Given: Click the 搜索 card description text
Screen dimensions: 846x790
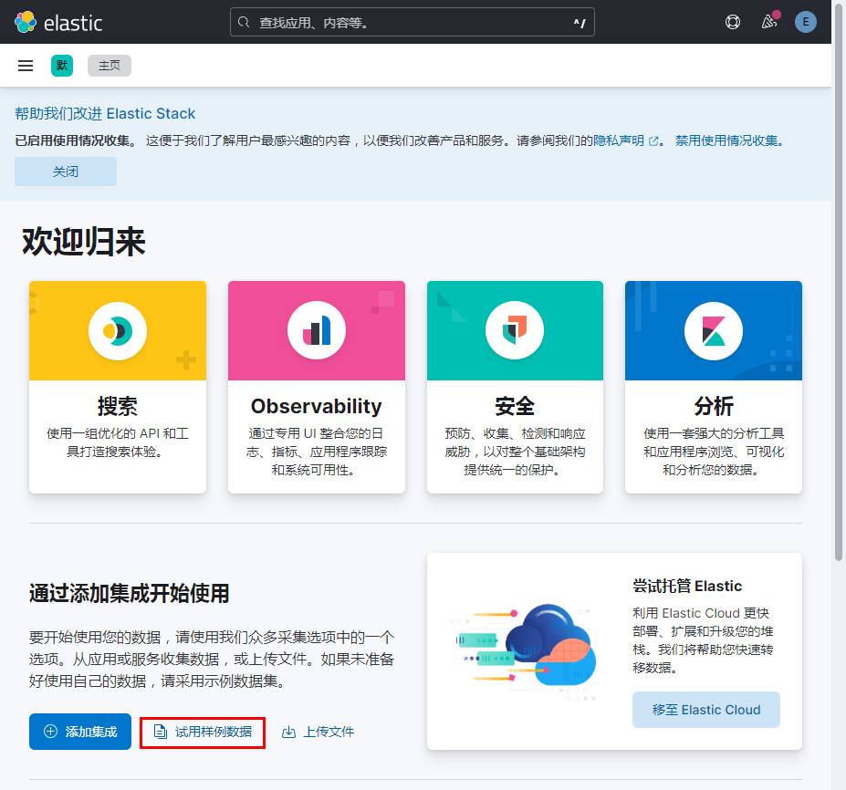Looking at the screenshot, I should point(118,442).
